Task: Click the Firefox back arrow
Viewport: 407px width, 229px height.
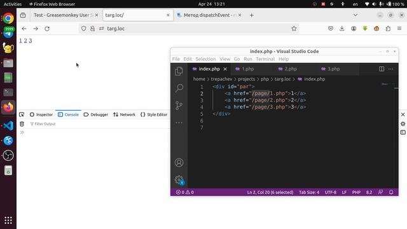Action: click(x=24, y=29)
